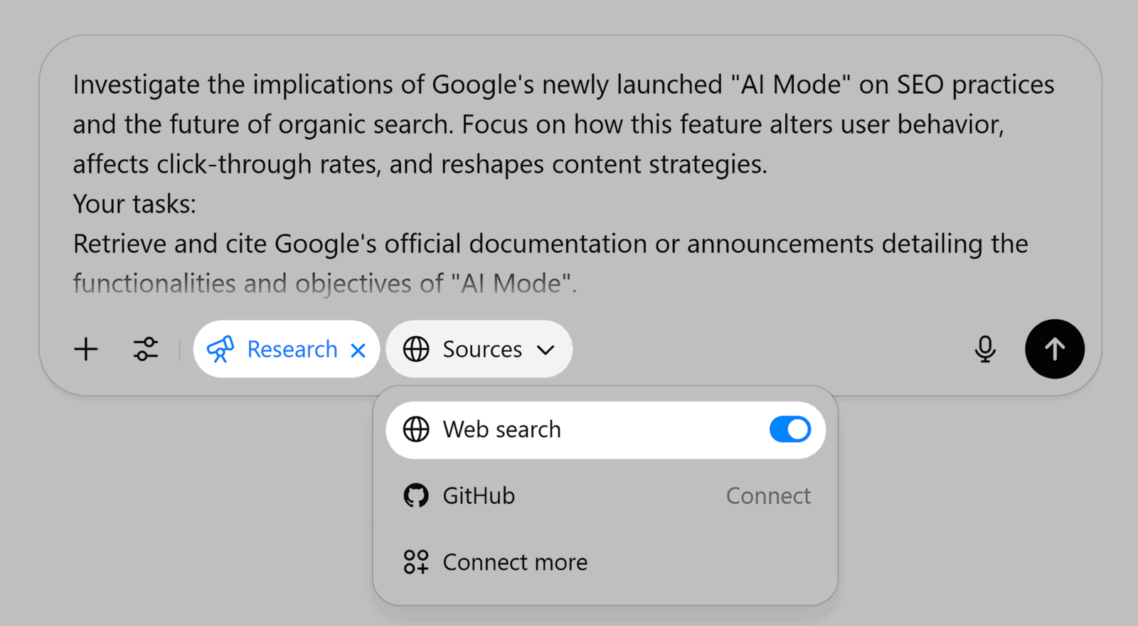Open the tools settings slider icon

pyautogui.click(x=145, y=349)
